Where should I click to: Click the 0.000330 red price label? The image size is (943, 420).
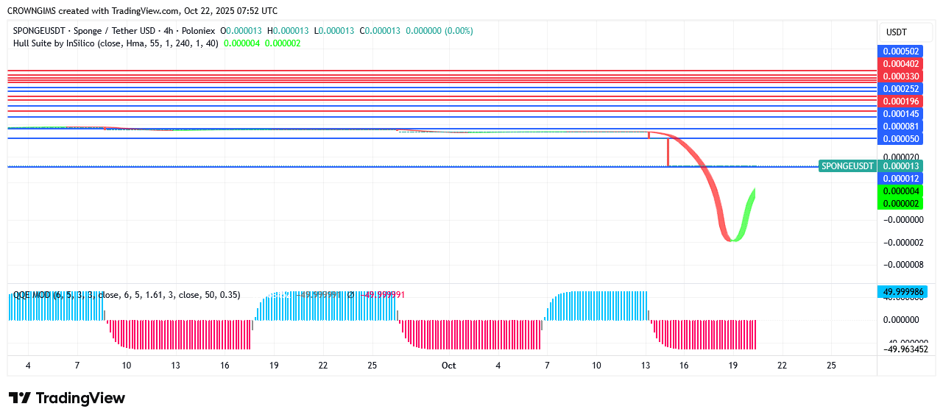pos(900,76)
